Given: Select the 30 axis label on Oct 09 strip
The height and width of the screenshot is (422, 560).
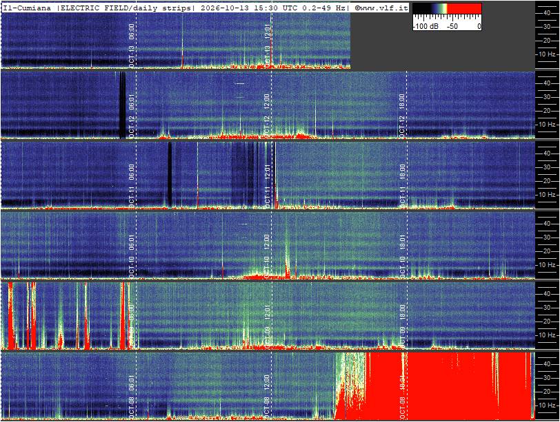Looking at the screenshot, I should point(547,308).
